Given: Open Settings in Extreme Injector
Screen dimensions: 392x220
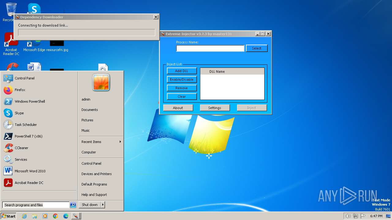Looking at the screenshot, I should (x=215, y=108).
